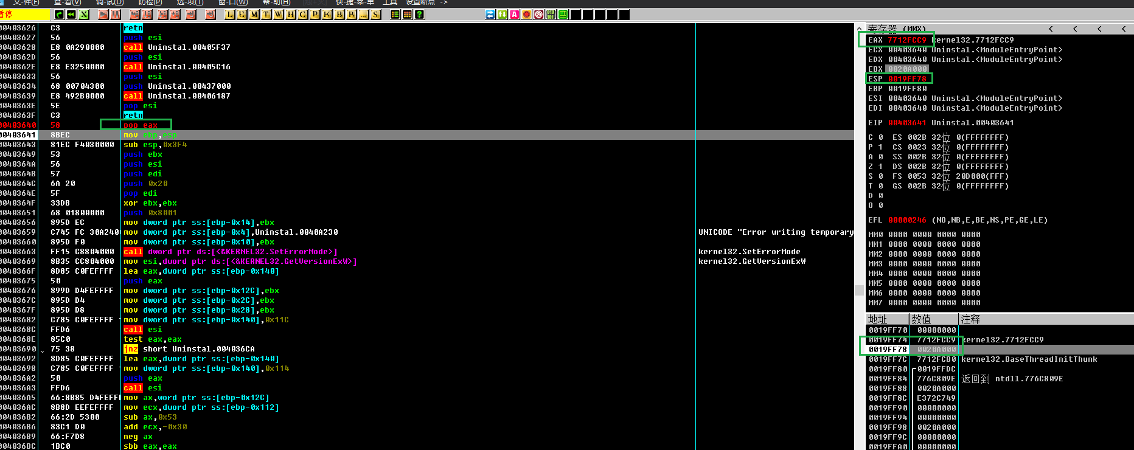Select the highlighted stack address 0019FF78
This screenshot has height=450, width=1134.
pos(888,350)
